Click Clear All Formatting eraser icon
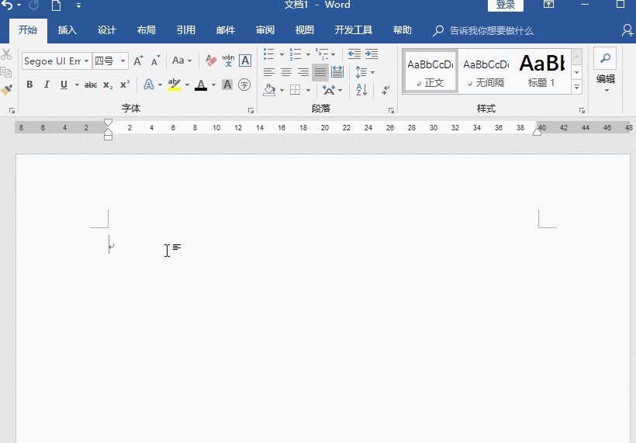 click(x=211, y=61)
